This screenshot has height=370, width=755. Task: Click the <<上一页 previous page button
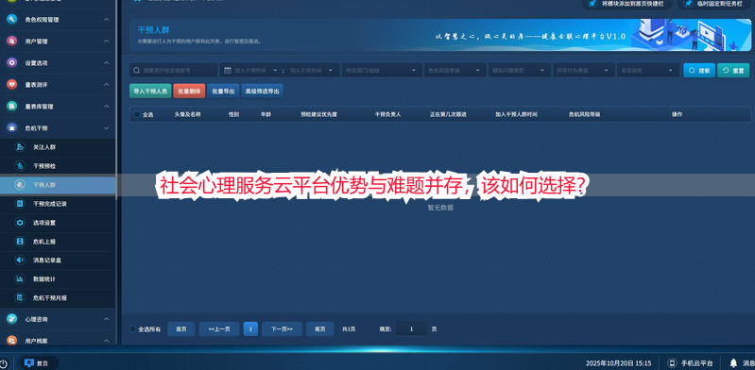(x=219, y=329)
